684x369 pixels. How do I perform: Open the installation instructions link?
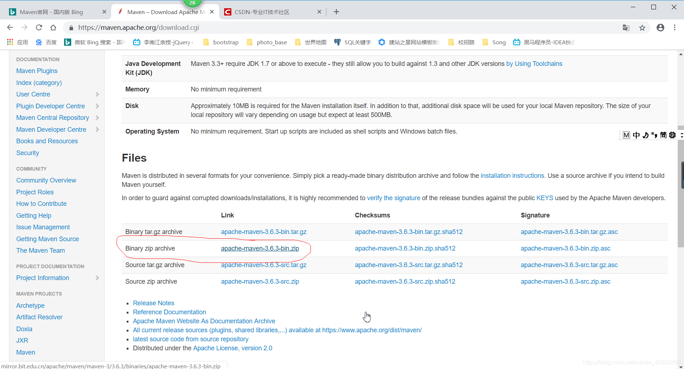pyautogui.click(x=512, y=176)
